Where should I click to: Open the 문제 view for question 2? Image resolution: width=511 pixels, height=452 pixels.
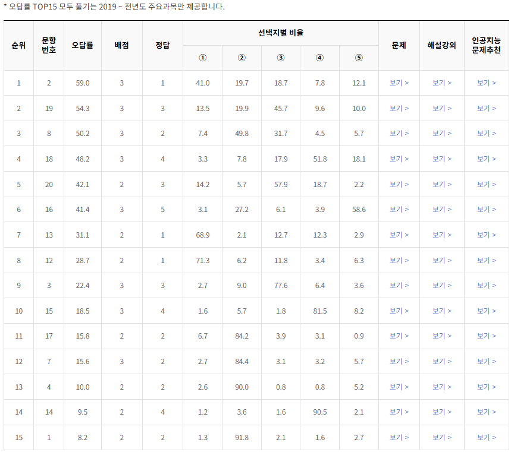click(x=399, y=83)
